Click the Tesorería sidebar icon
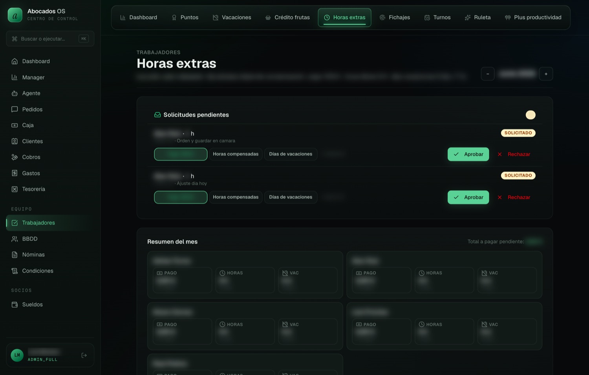Viewport: 589px width, 375px height. click(x=15, y=189)
